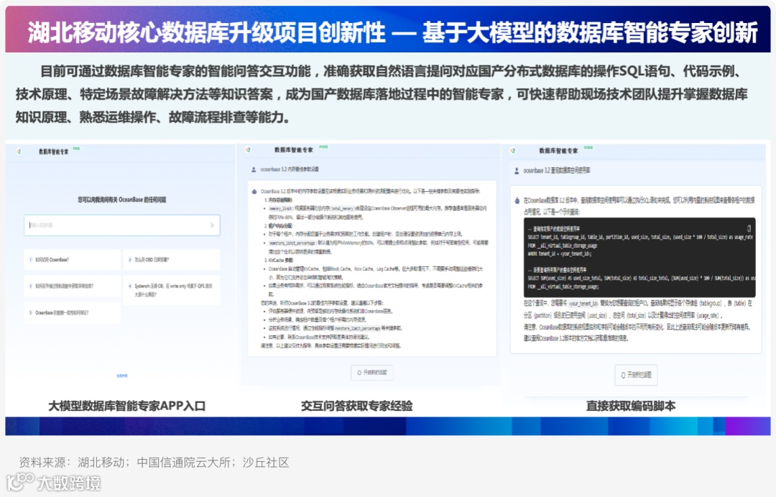Click the app logo in the right panel header
Viewport: 776px width, 497px height.
pos(513,150)
